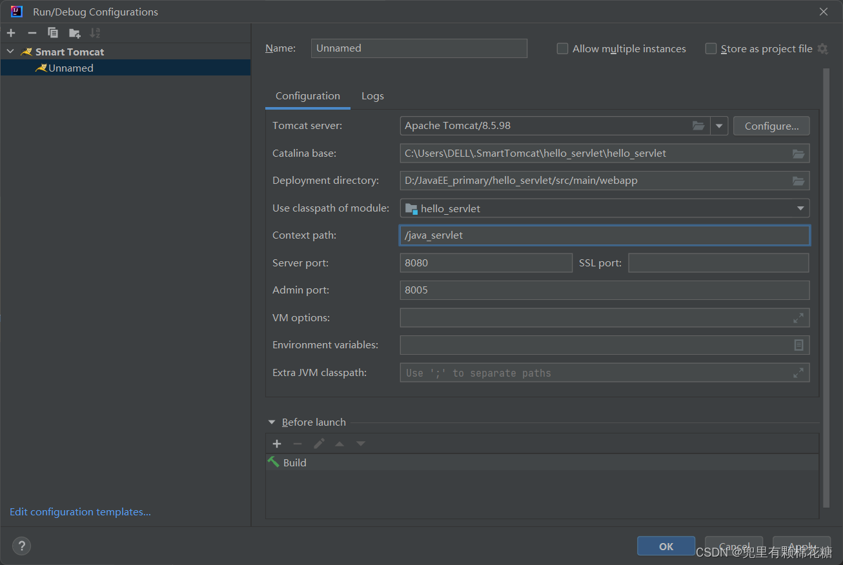Expand the VM options field
This screenshot has width=843, height=565.
798,318
